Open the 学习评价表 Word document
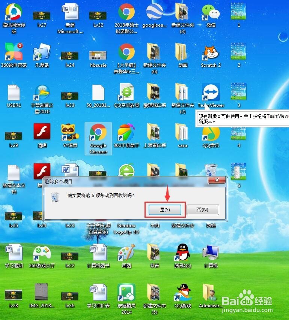The height and width of the screenshot is (320, 289). (98, 292)
